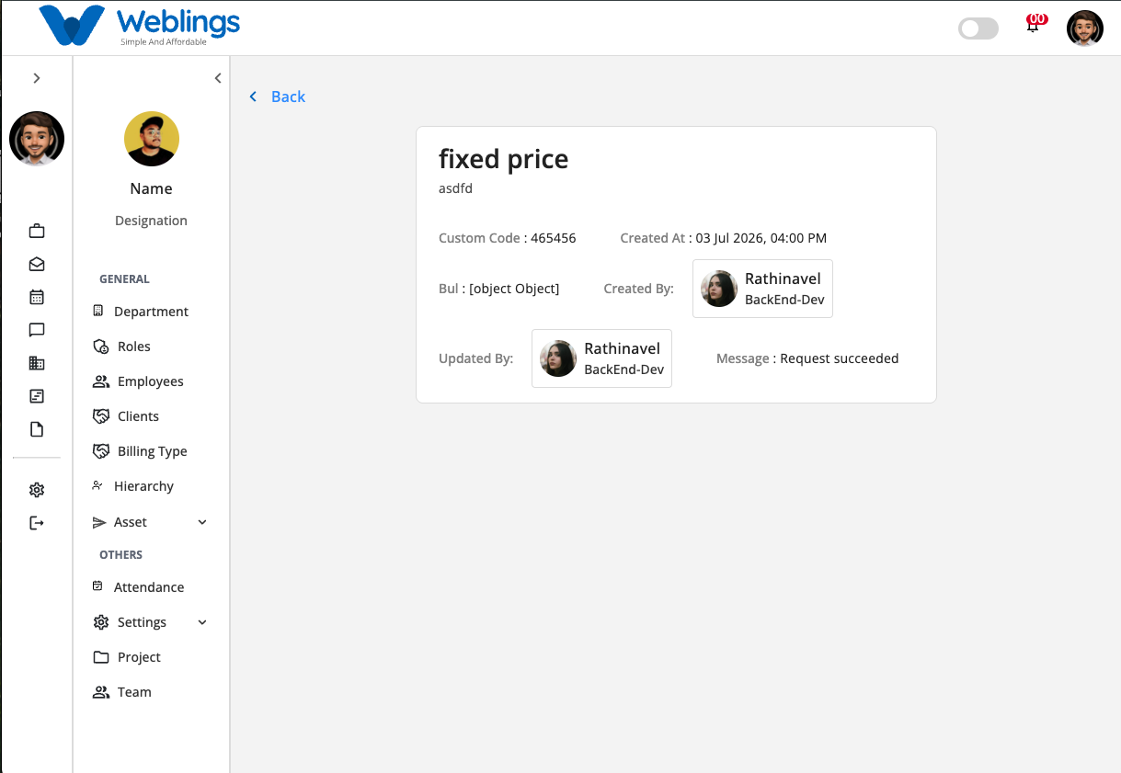Click the OTHERS section header
The height and width of the screenshot is (773, 1121).
point(120,554)
